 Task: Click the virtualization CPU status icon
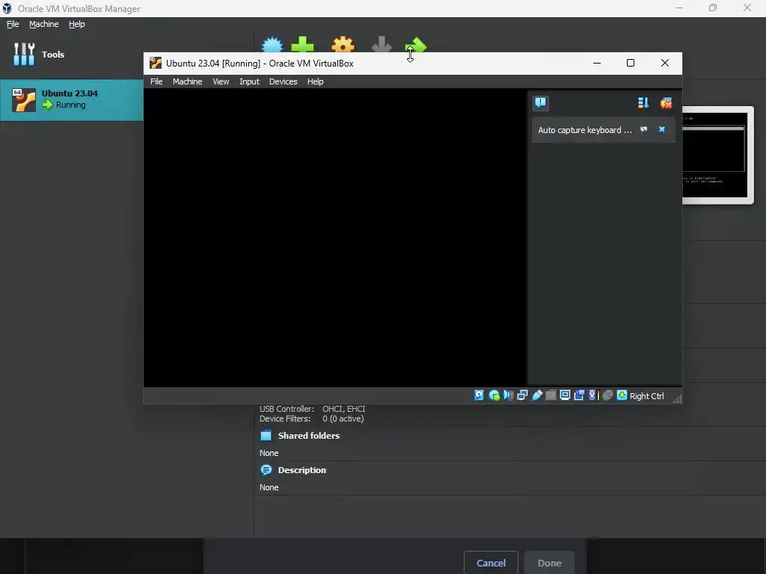click(x=593, y=395)
